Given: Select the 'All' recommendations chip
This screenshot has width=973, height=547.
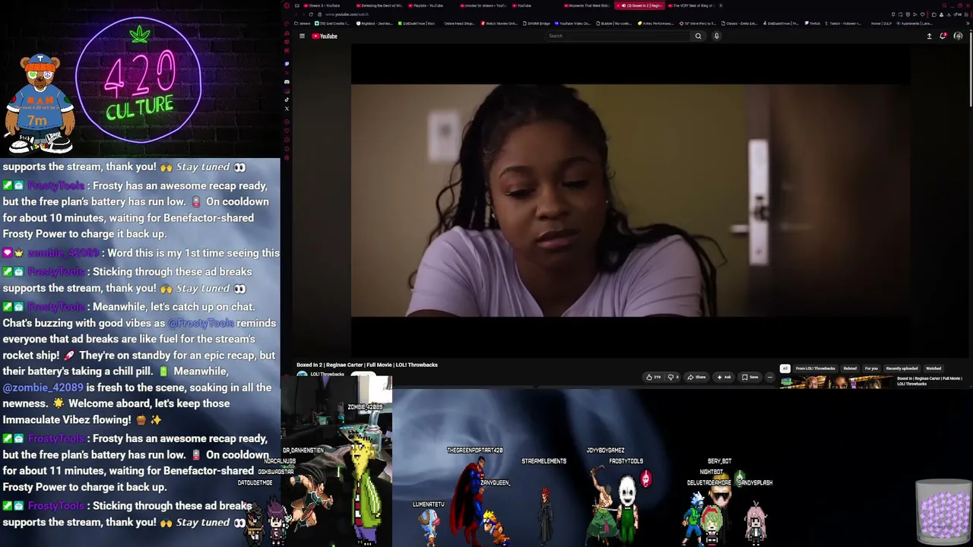Looking at the screenshot, I should click(785, 368).
